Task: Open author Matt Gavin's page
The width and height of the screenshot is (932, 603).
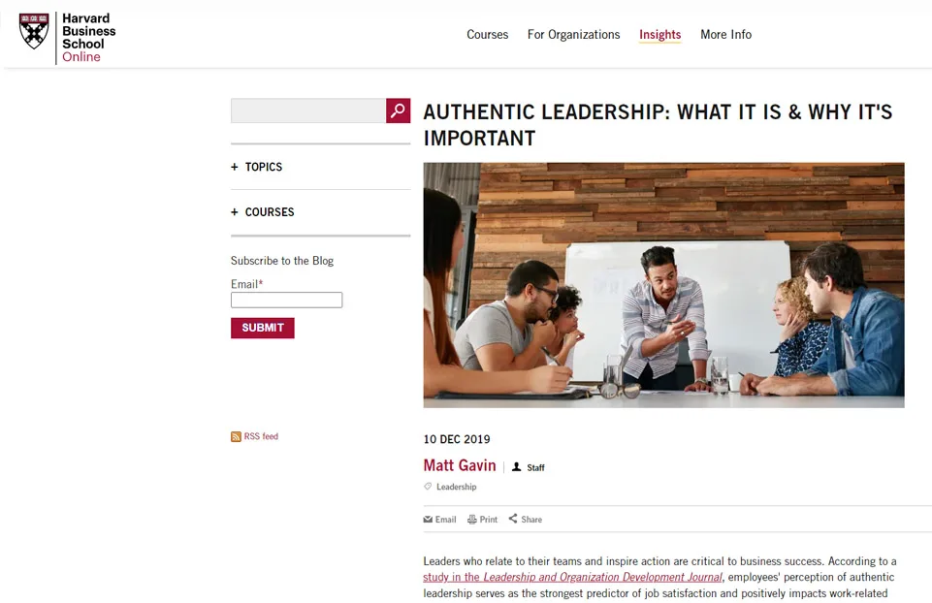Action: click(460, 465)
